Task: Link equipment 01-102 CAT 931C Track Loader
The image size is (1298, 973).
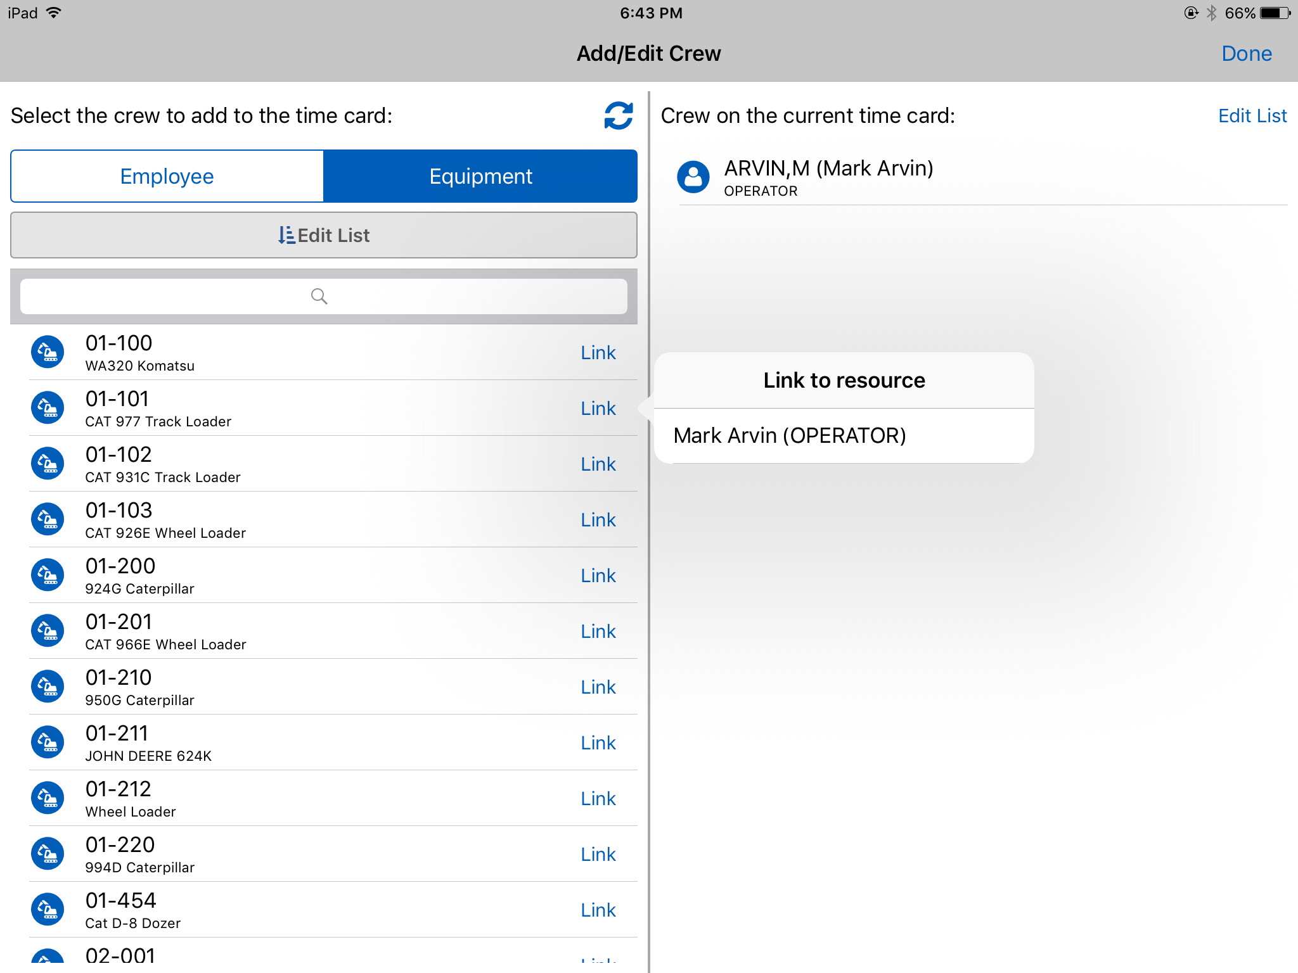Action: tap(598, 464)
